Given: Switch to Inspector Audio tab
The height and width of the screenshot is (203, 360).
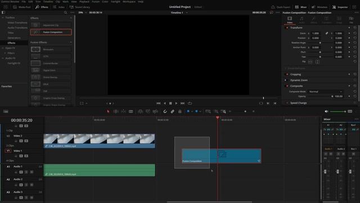Looking at the screenshot, I should [x=301, y=20].
